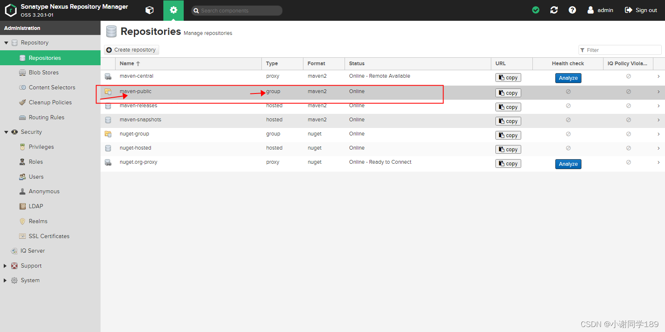Image resolution: width=665 pixels, height=332 pixels.
Task: Open maven-central row chevron
Action: (659, 76)
